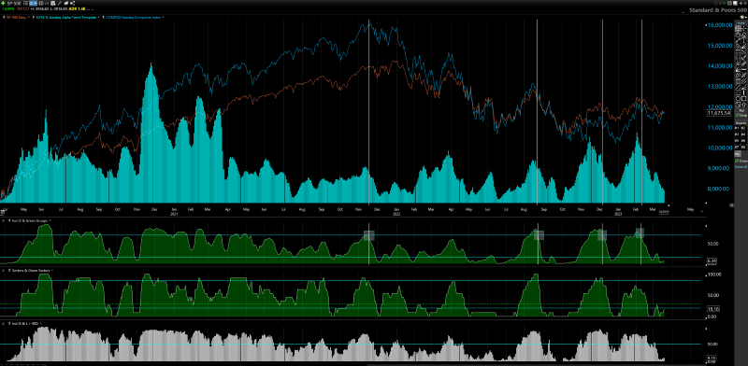
Task: Click the yellow 'ADR 1.48' value
Action: pos(77,8)
